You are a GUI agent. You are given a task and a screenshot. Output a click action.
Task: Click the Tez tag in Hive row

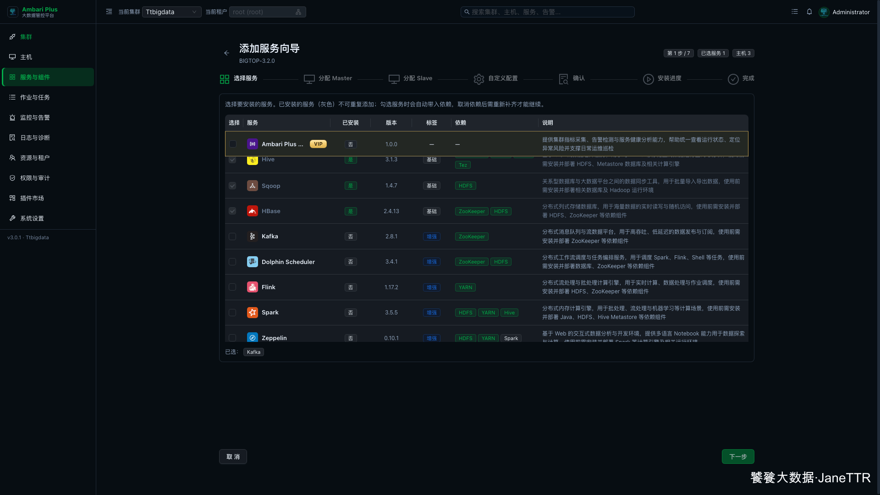pos(462,165)
